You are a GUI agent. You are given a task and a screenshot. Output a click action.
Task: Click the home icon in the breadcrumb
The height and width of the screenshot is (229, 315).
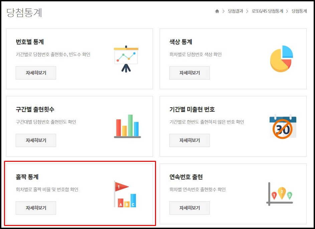pyautogui.click(x=217, y=11)
